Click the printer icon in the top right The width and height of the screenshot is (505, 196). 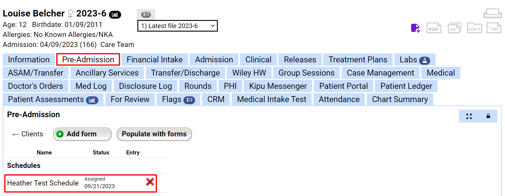(x=493, y=13)
